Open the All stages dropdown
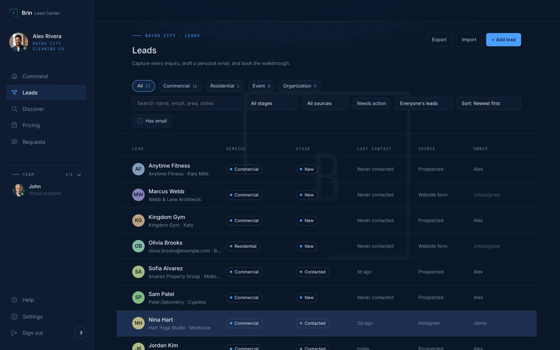This screenshot has width=560, height=350. pos(272,103)
